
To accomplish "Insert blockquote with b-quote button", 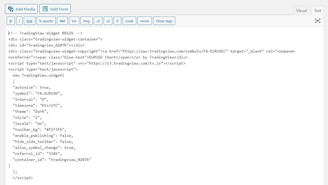I will [x=46, y=21].
